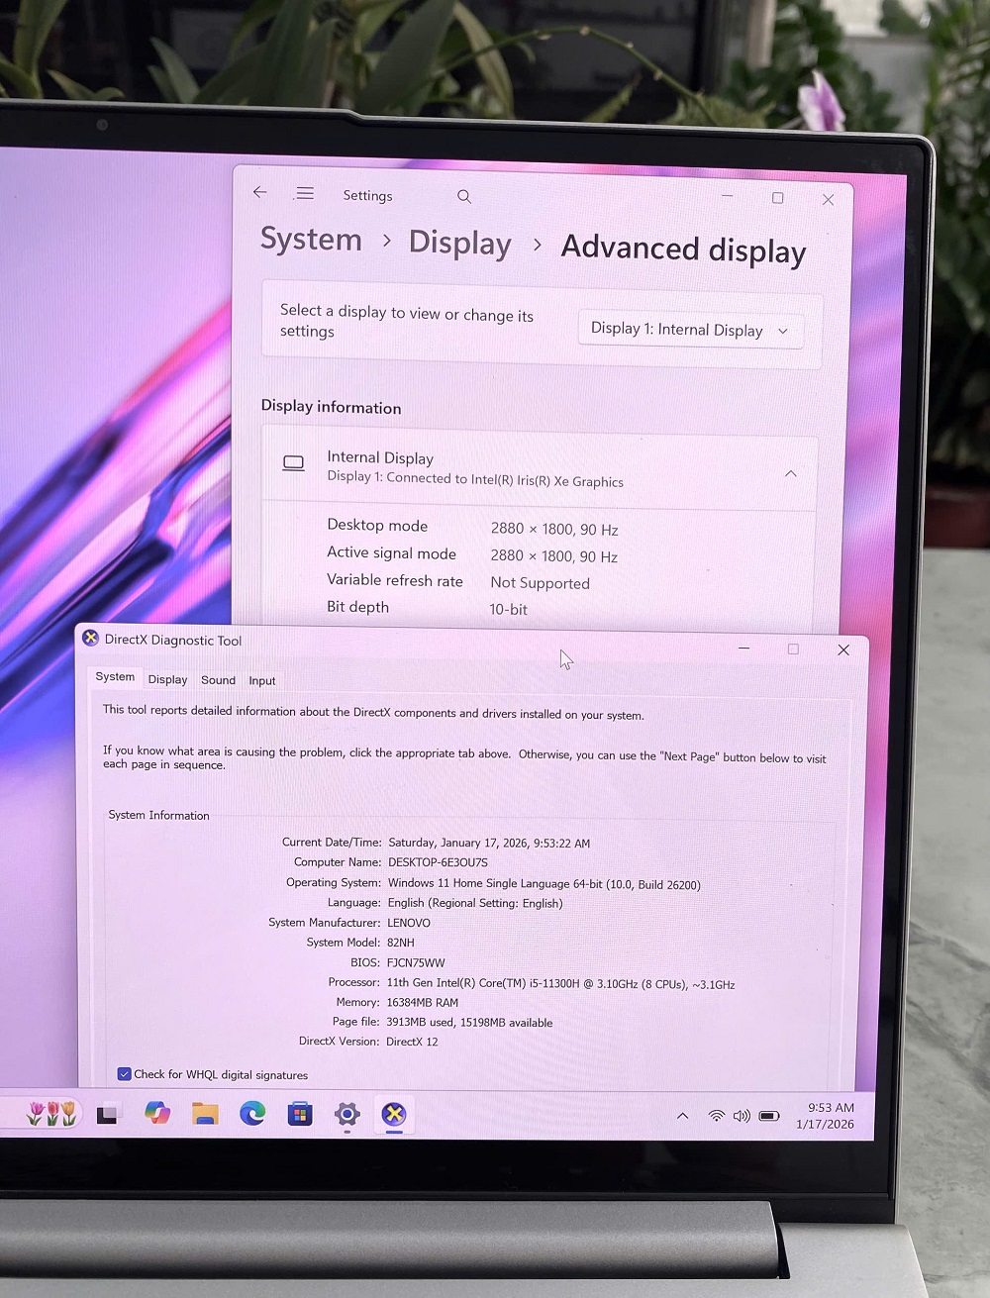Open Microsoft Edge from the taskbar
990x1298 pixels.
click(x=252, y=1114)
